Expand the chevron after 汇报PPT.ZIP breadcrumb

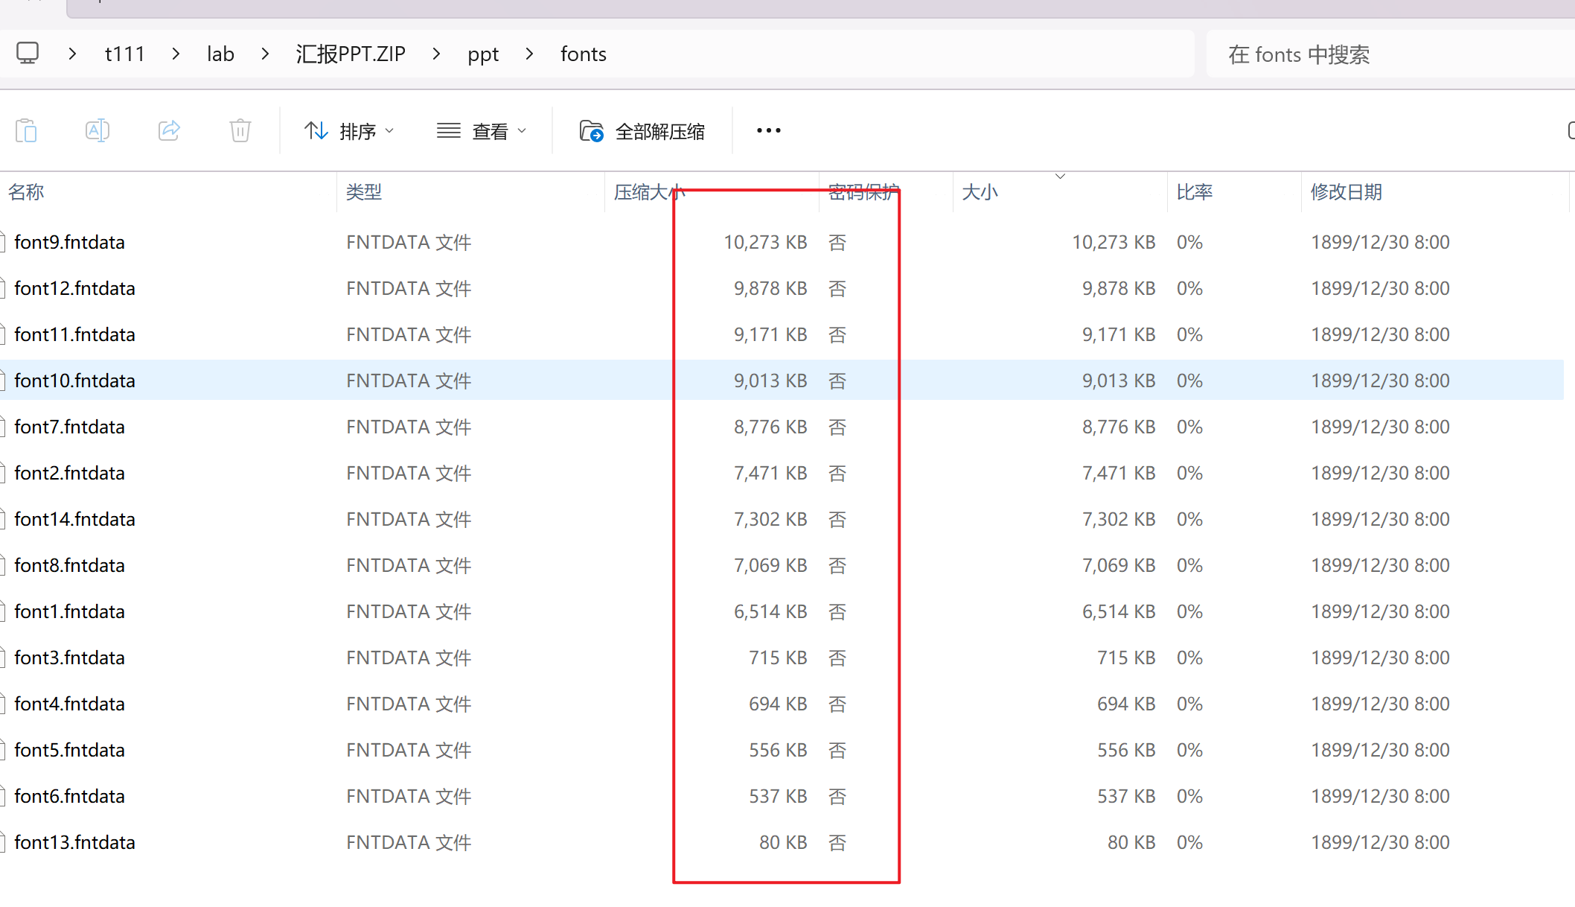(436, 54)
